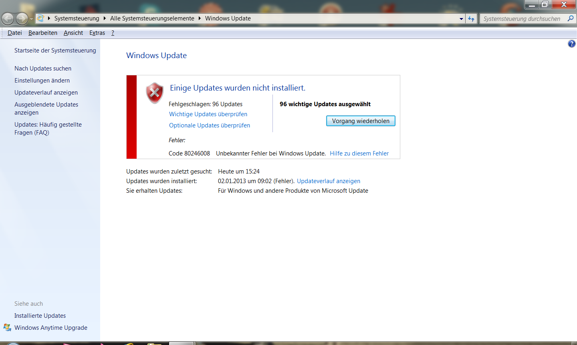
Task: Click error text Code 80246008
Action: [x=189, y=153]
